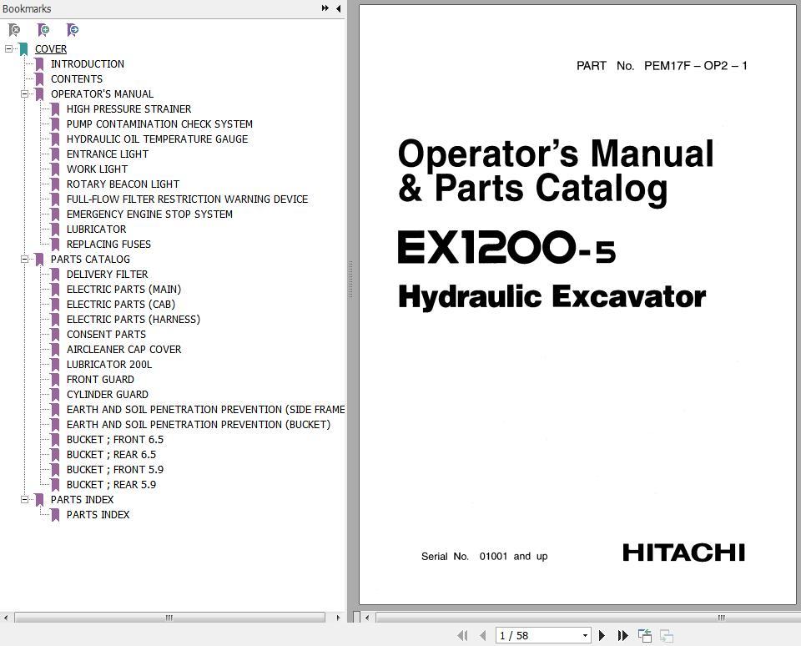This screenshot has height=646, width=801.
Task: Select the OPERATOR'S MANUAL bookmark
Action: [102, 94]
